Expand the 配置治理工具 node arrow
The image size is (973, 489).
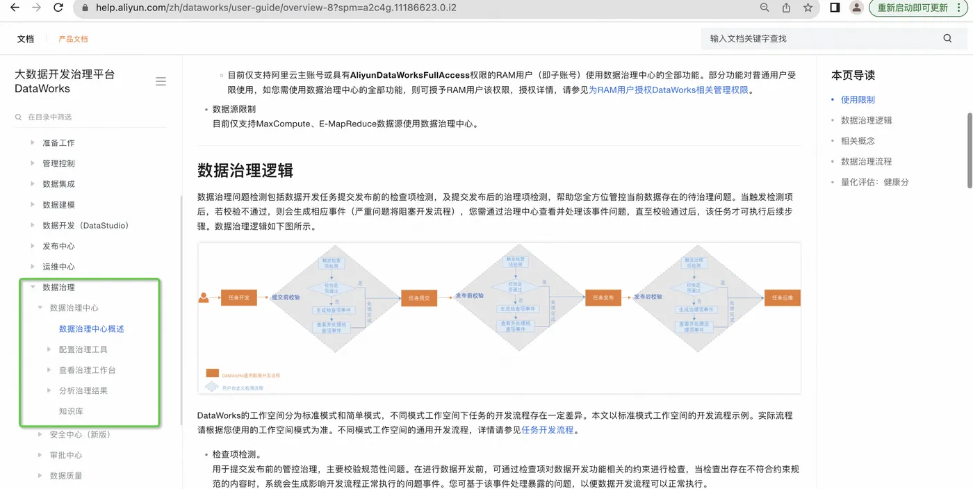[49, 349]
